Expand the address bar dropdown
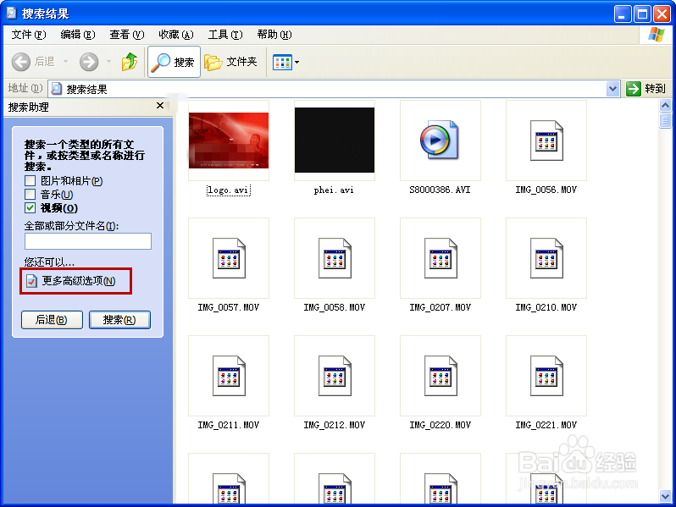 point(612,89)
